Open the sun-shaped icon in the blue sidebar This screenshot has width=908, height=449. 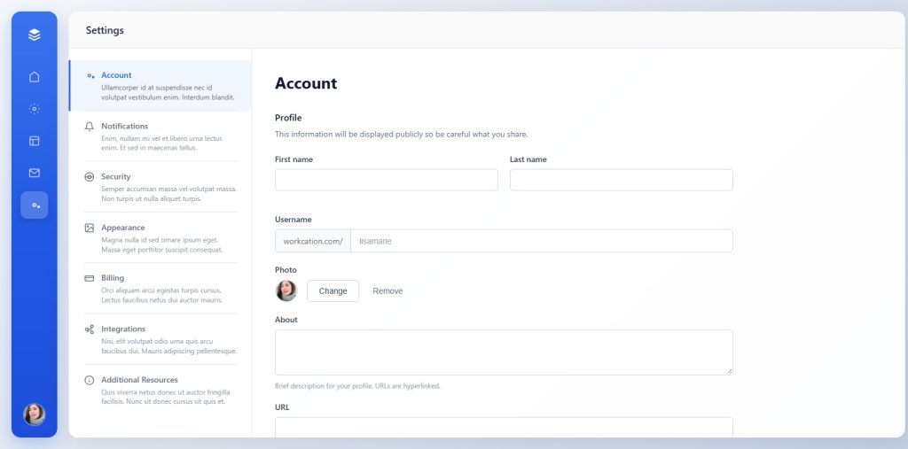[35, 109]
